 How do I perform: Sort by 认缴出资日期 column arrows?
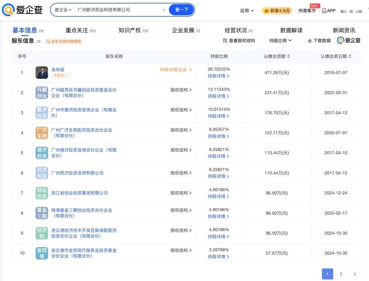pos(350,57)
